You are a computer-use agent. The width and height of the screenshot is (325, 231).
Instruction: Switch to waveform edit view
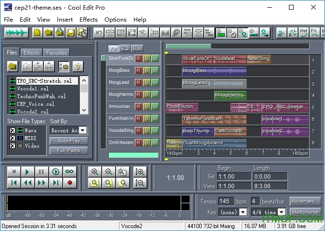(16, 33)
